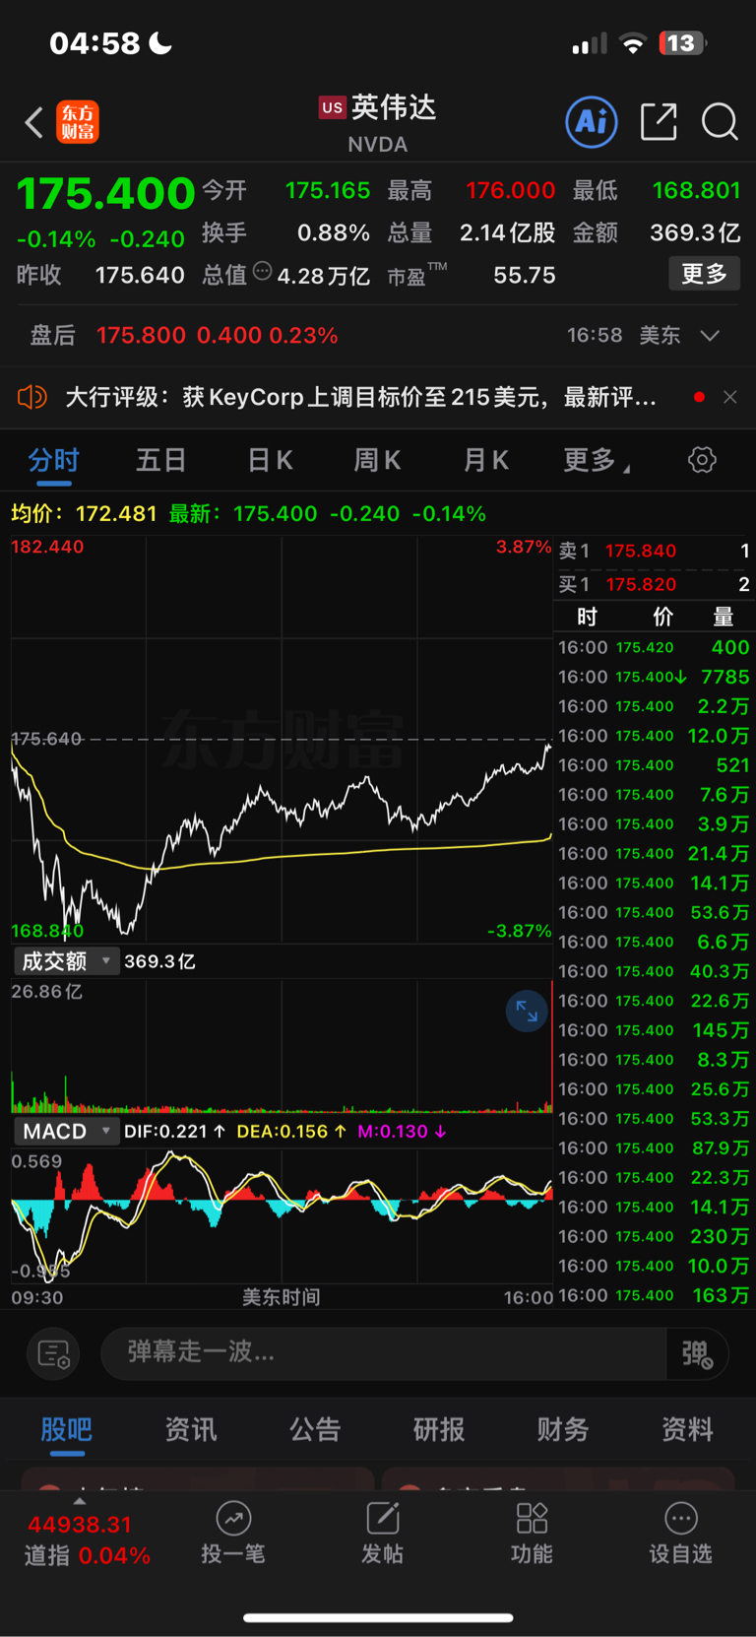Open the 成交额 indicator dropdown
This screenshot has height=1637, width=756.
66,961
